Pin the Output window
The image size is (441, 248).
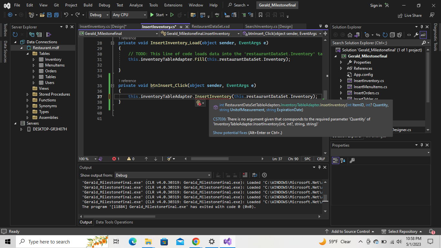tap(319, 167)
